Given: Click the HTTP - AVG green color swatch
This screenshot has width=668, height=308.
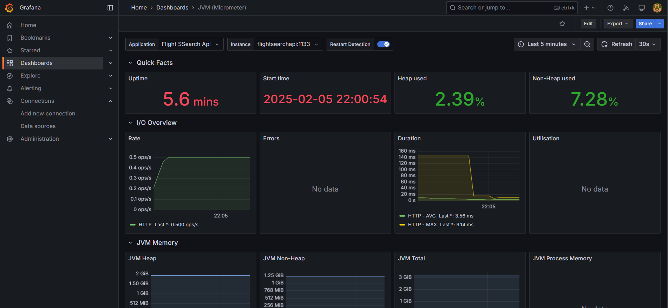Looking at the screenshot, I should point(402,216).
